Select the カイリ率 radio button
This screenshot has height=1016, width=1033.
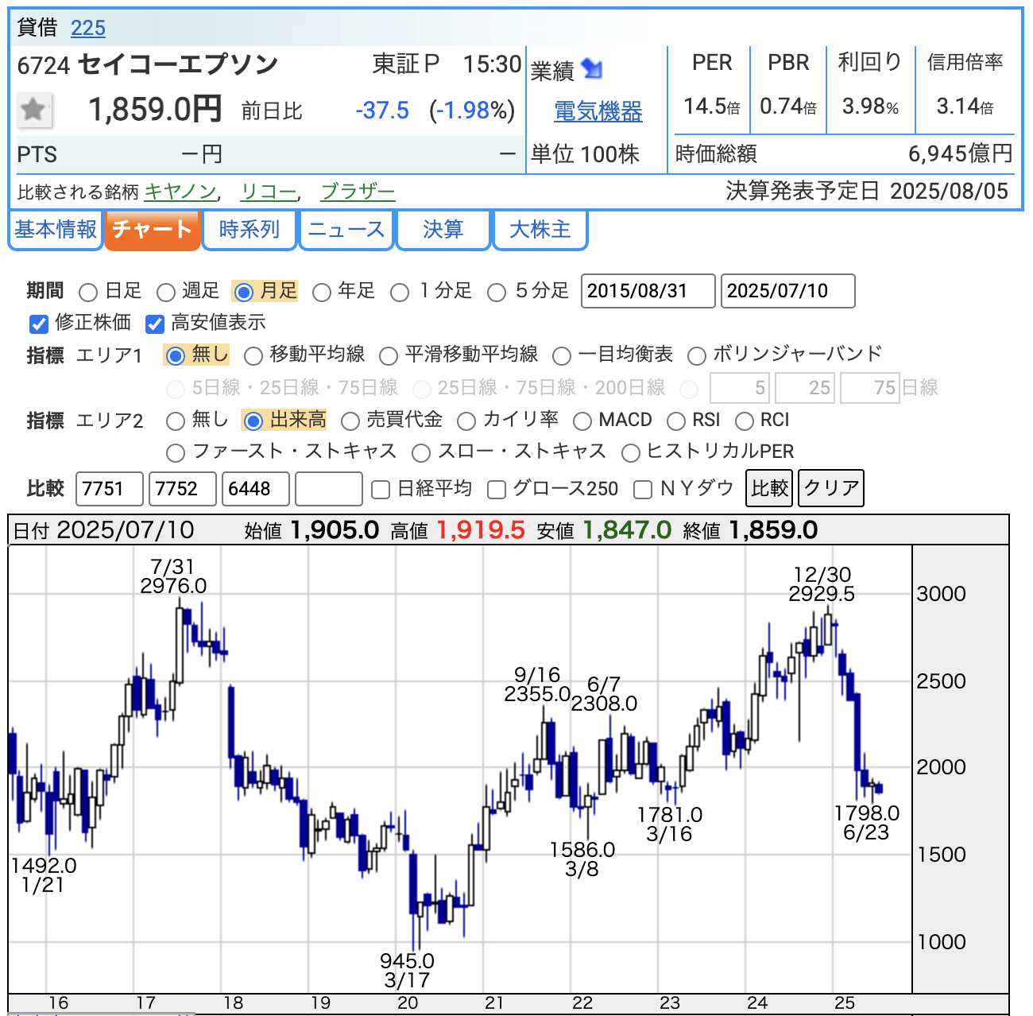click(466, 421)
